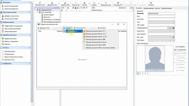Click the Обновить (F5) refresh toolbar icon
Image resolution: width=189 pixels, height=106 pixels.
point(40,3)
